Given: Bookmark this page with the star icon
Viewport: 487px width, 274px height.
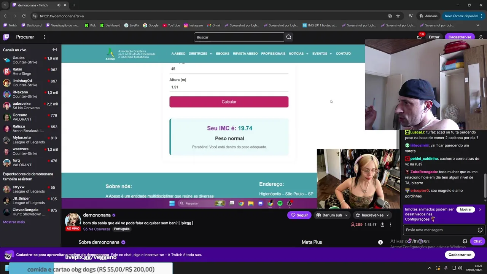Looking at the screenshot, I should tap(398, 16).
